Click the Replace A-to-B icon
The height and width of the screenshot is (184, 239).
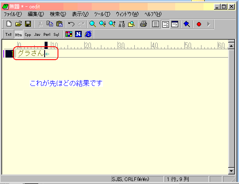point(122,24)
